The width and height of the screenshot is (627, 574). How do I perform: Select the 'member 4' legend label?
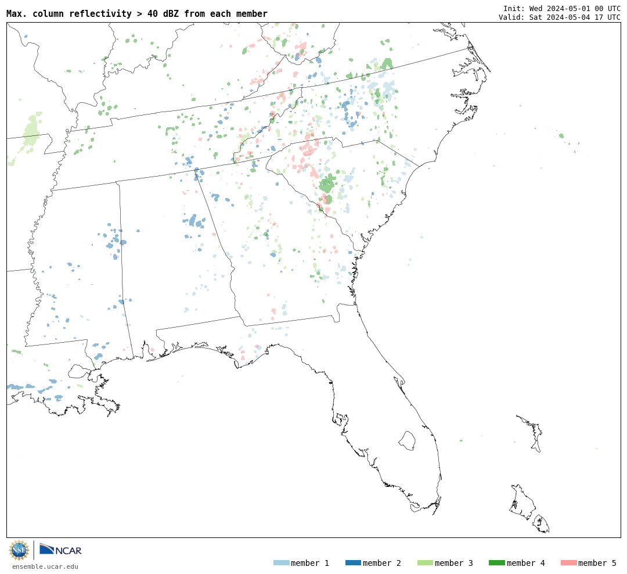pyautogui.click(x=525, y=563)
